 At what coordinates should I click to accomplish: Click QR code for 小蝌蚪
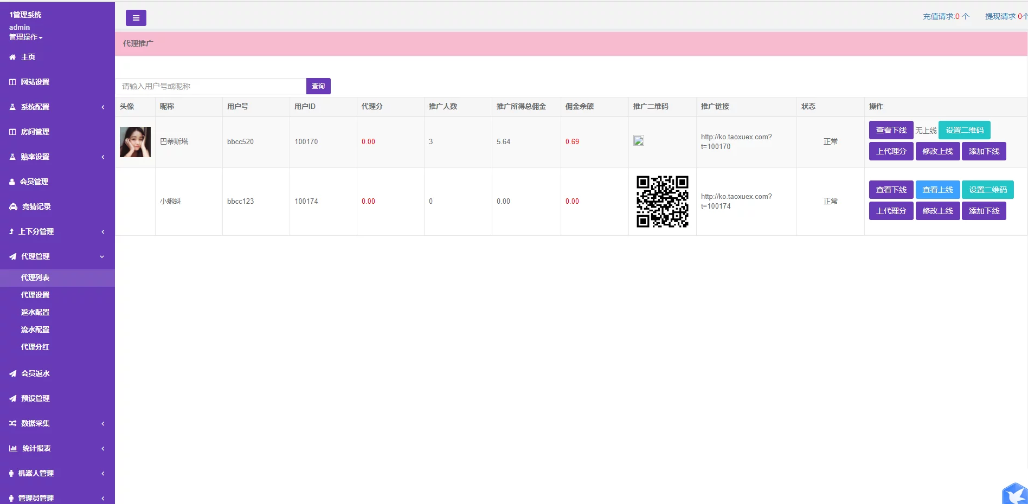pos(663,201)
